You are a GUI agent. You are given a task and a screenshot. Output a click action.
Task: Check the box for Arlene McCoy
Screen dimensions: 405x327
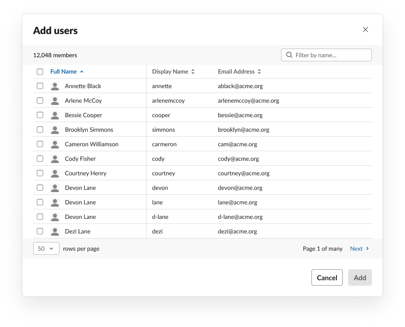(x=40, y=100)
